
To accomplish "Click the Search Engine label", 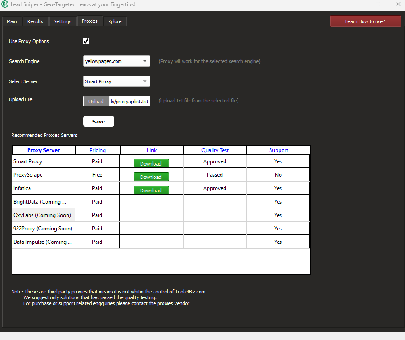I will coord(24,61).
